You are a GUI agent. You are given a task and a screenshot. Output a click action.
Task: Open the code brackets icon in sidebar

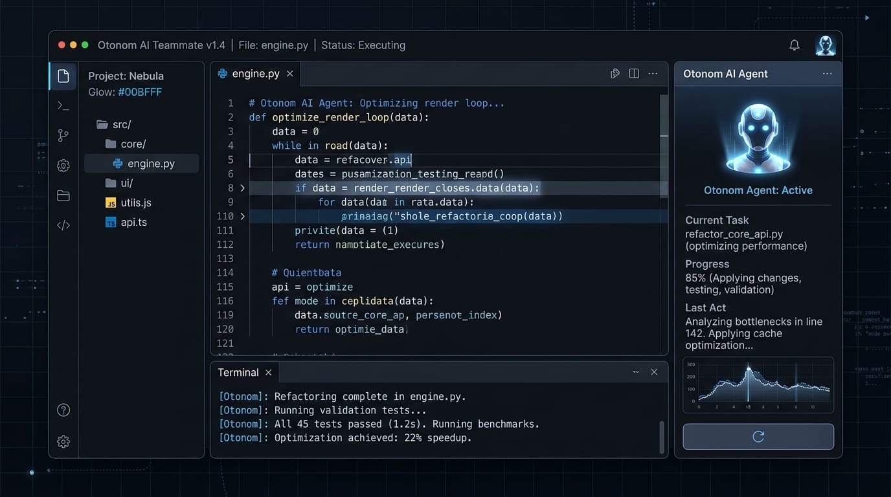tap(63, 225)
